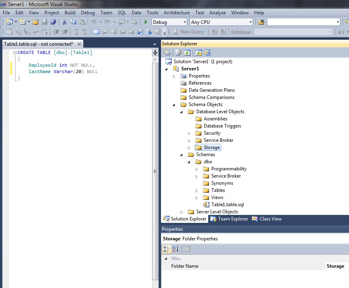Click the Redo arrow icon
The height and width of the screenshot is (288, 349).
(x=107, y=22)
